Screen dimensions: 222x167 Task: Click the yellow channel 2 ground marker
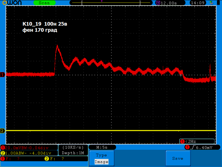tap(2, 131)
